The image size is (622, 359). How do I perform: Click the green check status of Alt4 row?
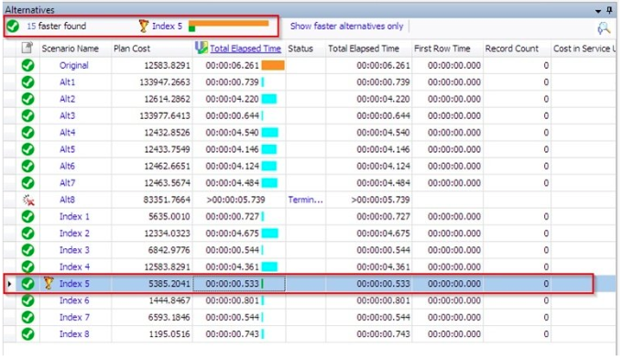[27, 133]
